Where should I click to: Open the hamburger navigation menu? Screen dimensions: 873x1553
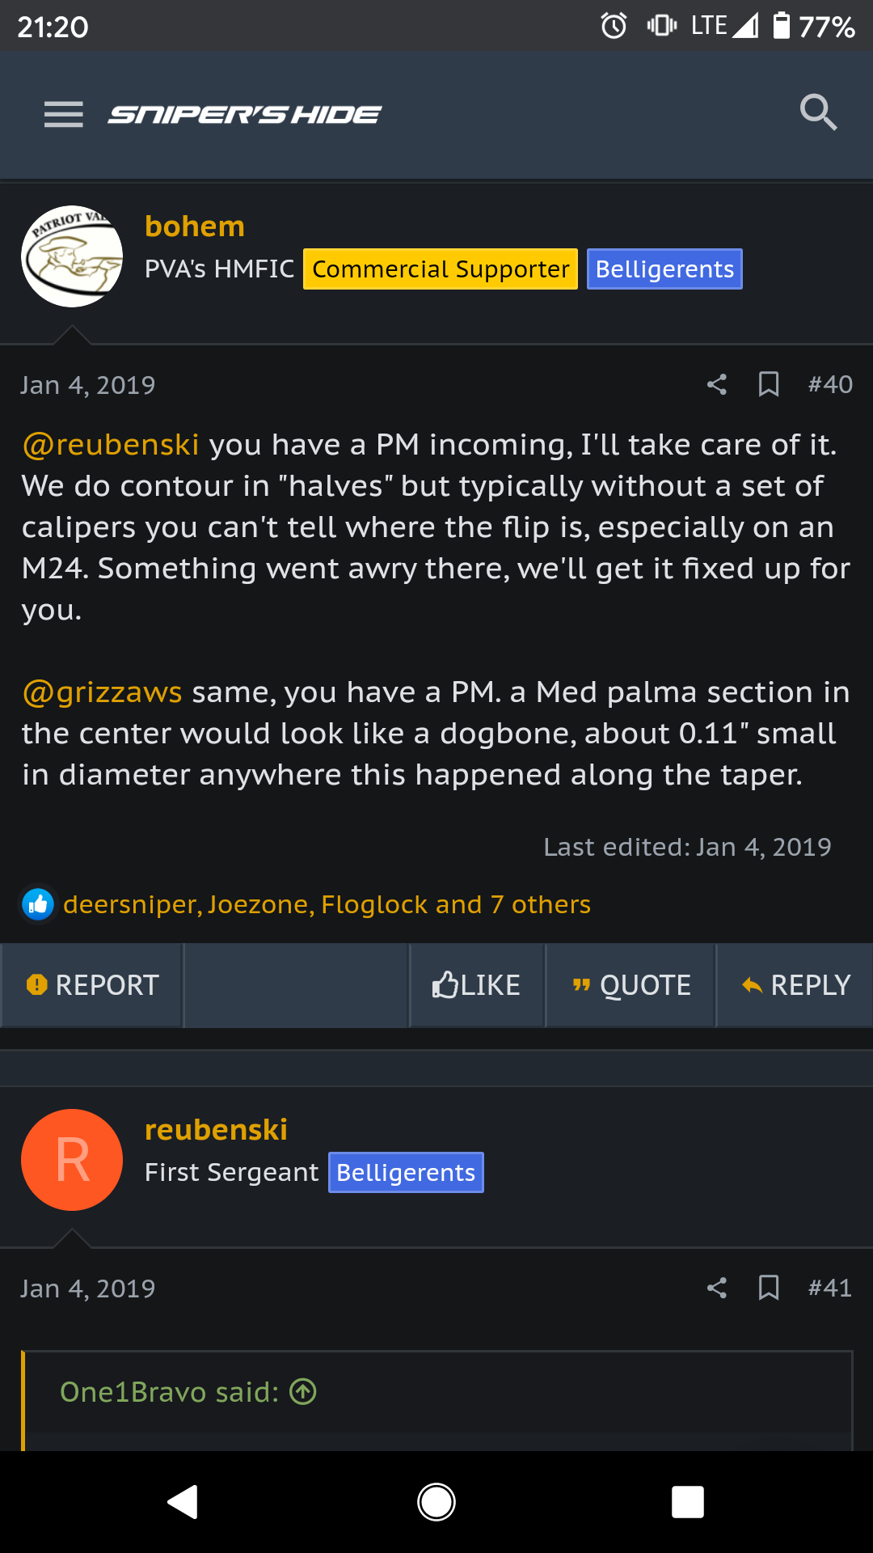click(x=64, y=115)
